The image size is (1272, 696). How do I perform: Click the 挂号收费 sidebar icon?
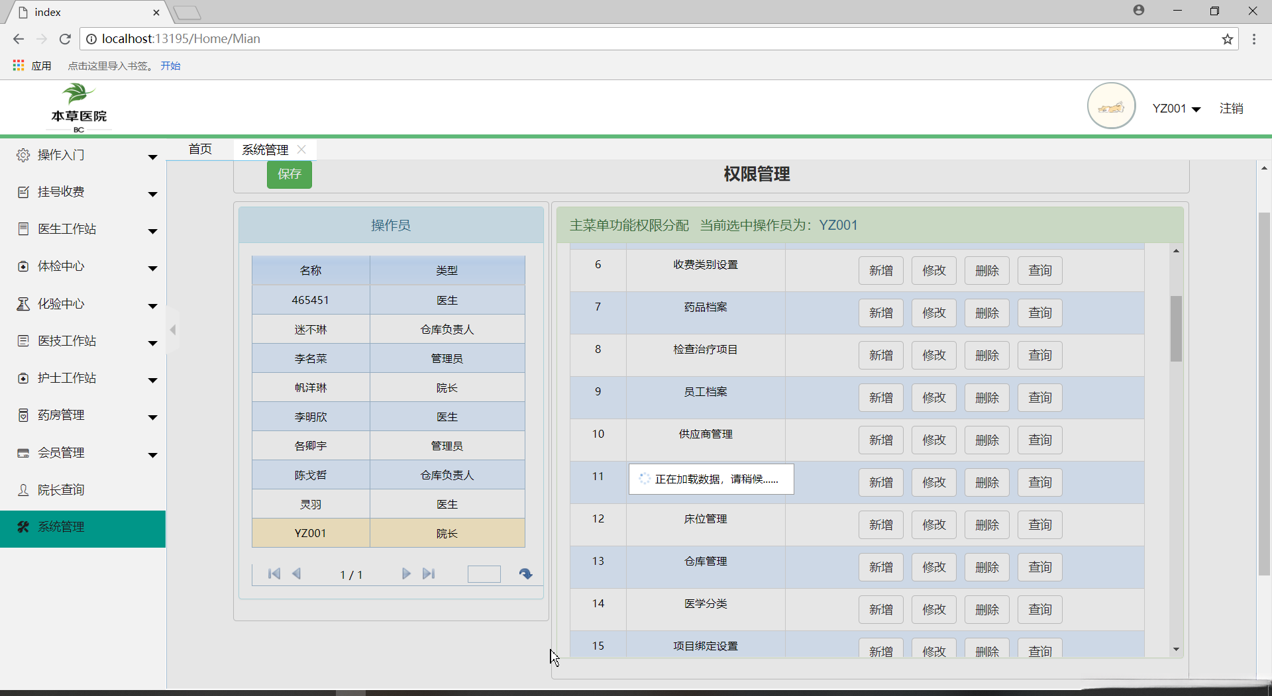point(23,192)
